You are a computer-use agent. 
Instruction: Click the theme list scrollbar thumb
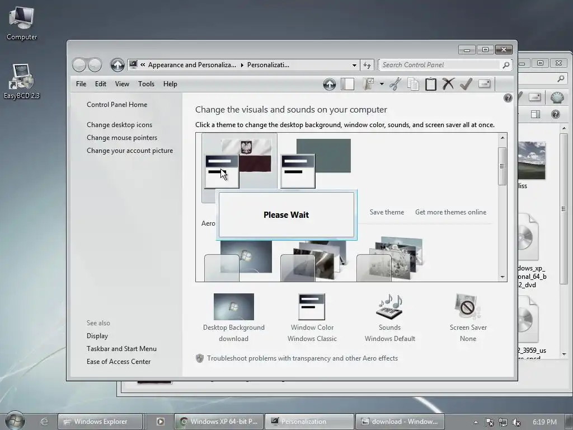(502, 166)
